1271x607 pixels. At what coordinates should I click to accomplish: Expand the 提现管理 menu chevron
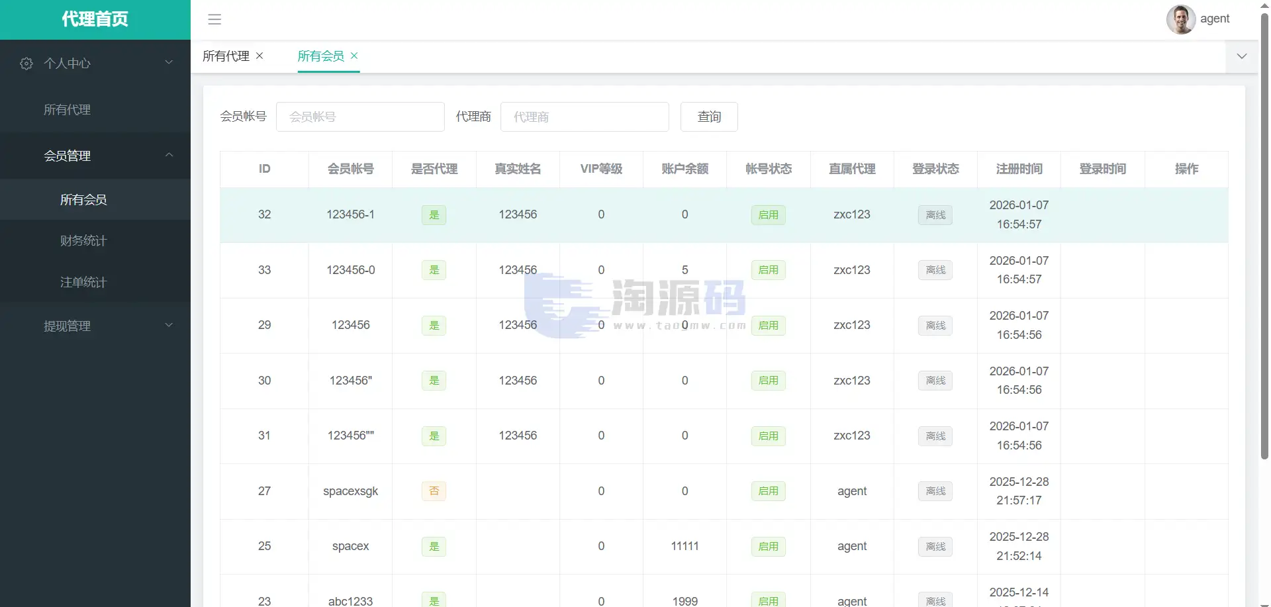pyautogui.click(x=169, y=325)
